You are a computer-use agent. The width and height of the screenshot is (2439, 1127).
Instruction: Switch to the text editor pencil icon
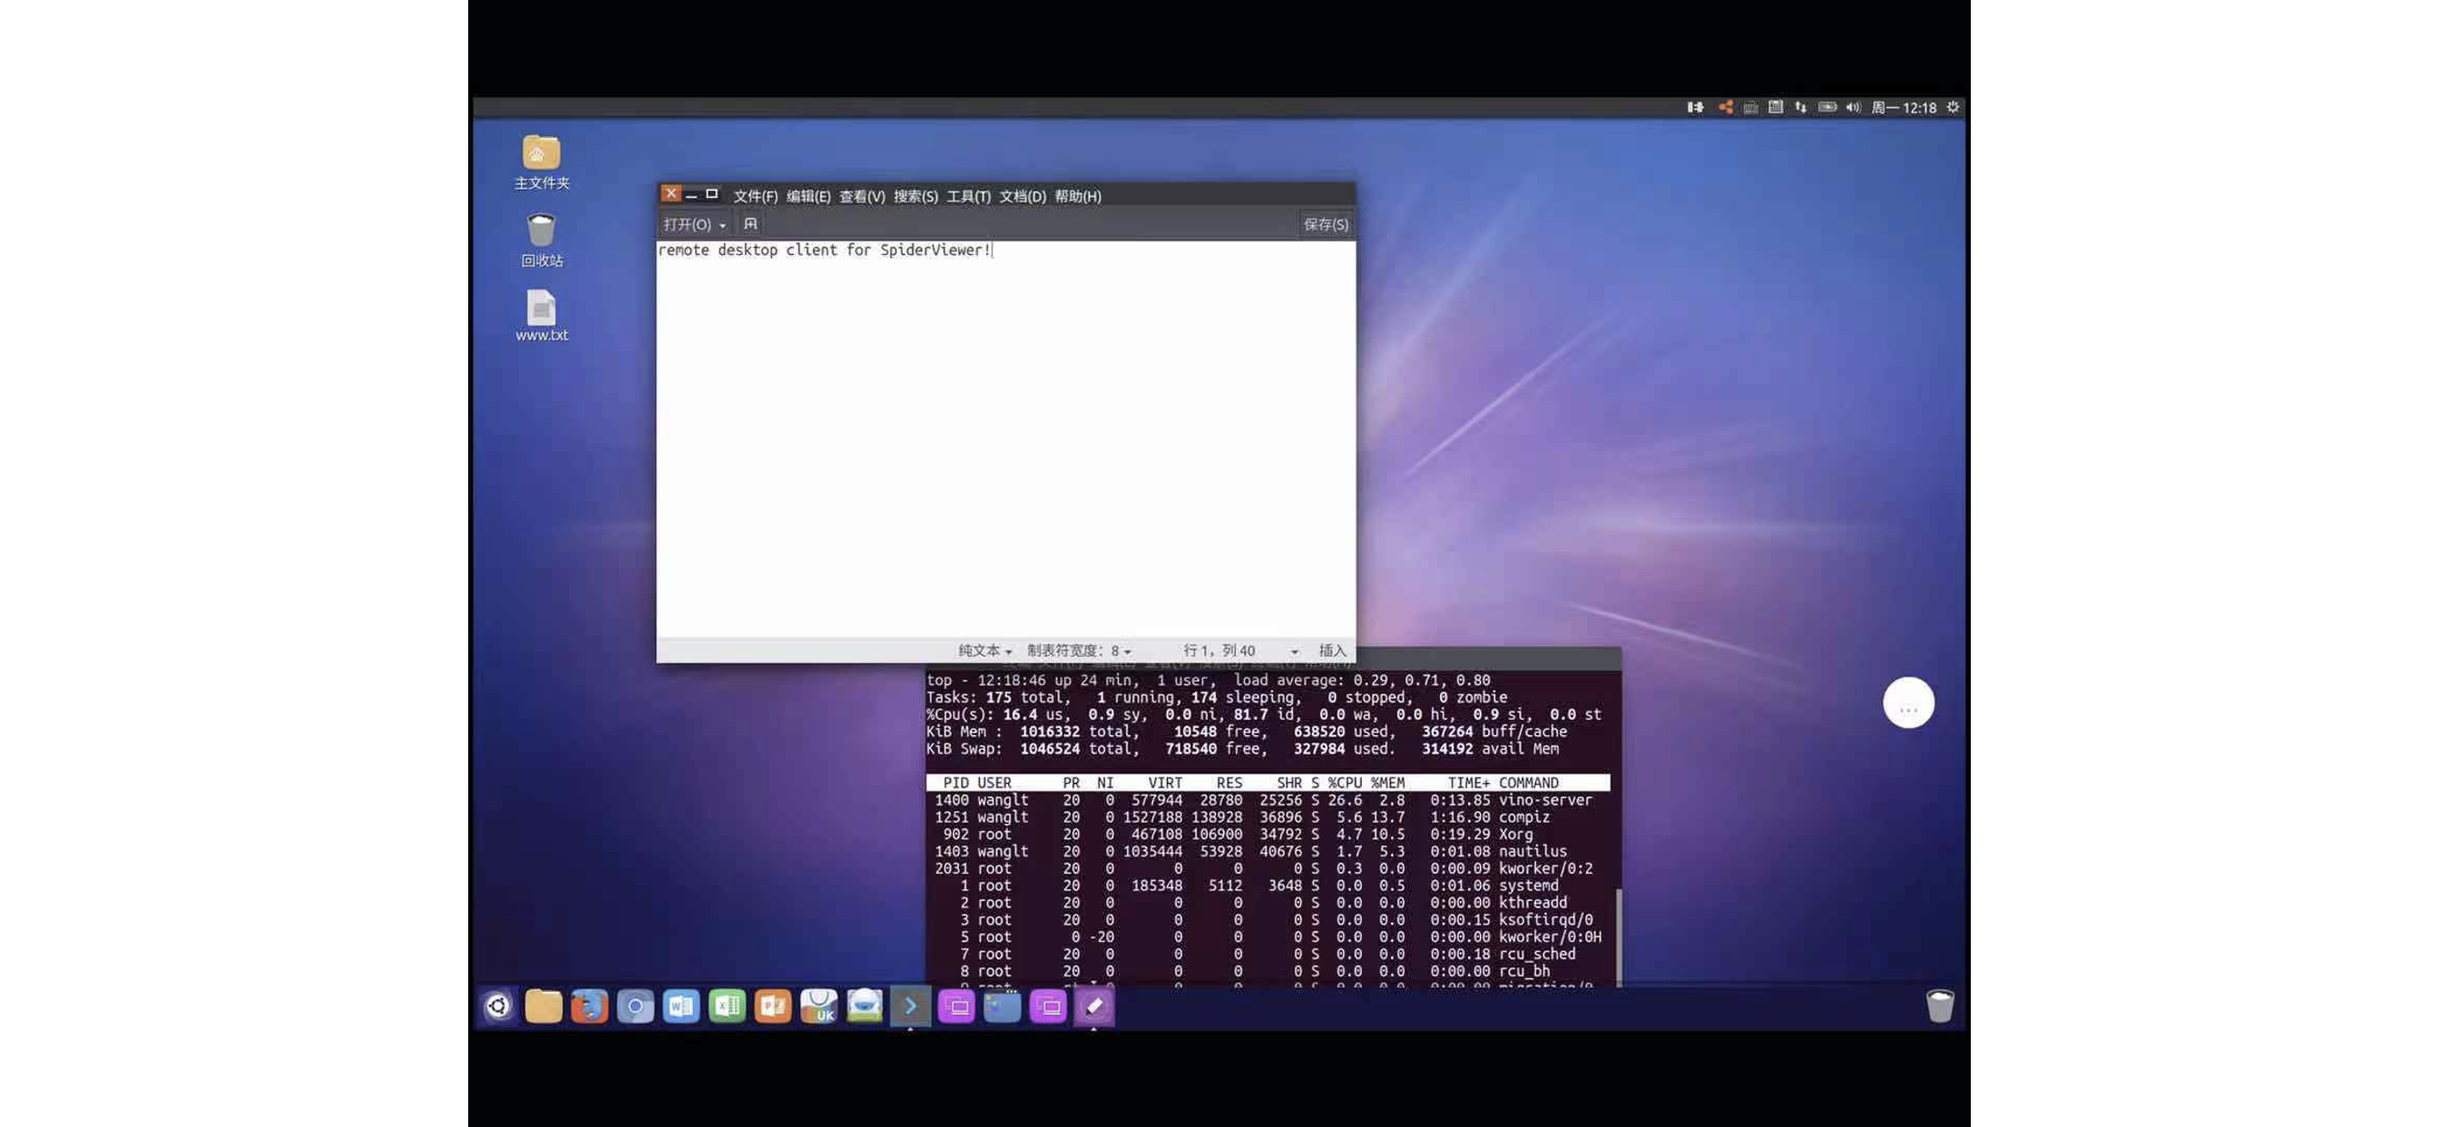point(1094,1005)
